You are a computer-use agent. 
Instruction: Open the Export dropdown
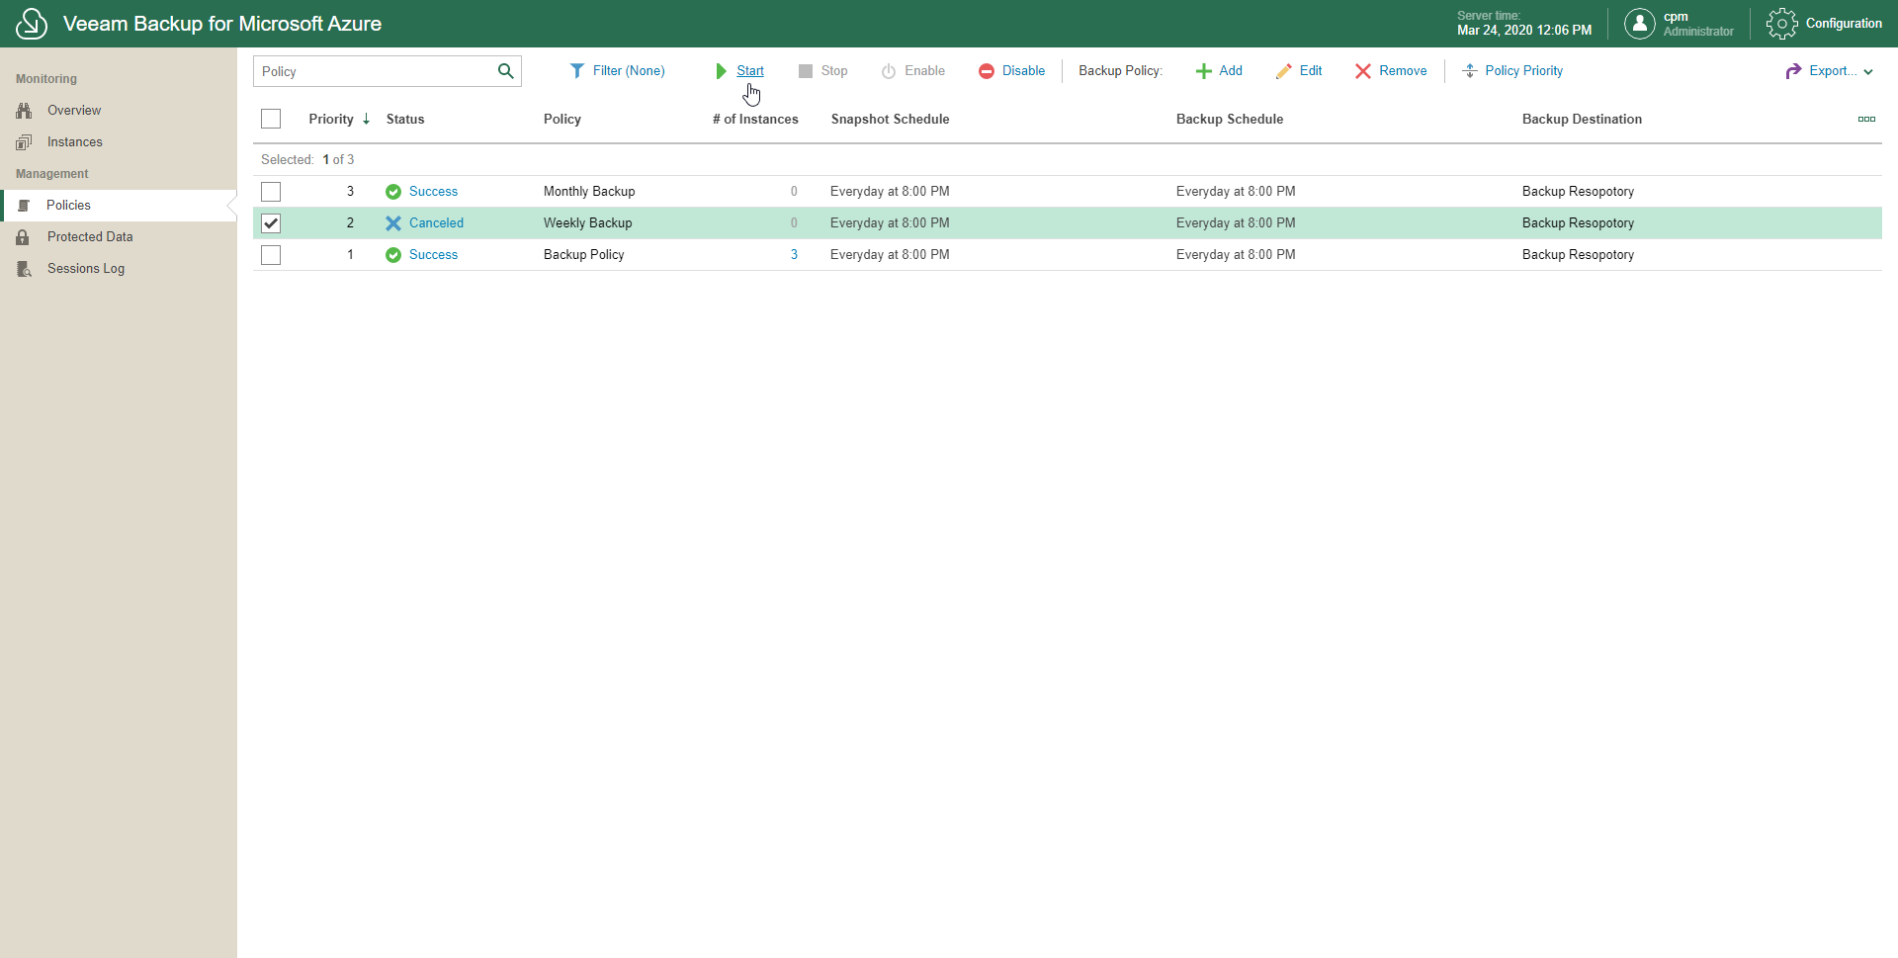(1830, 71)
